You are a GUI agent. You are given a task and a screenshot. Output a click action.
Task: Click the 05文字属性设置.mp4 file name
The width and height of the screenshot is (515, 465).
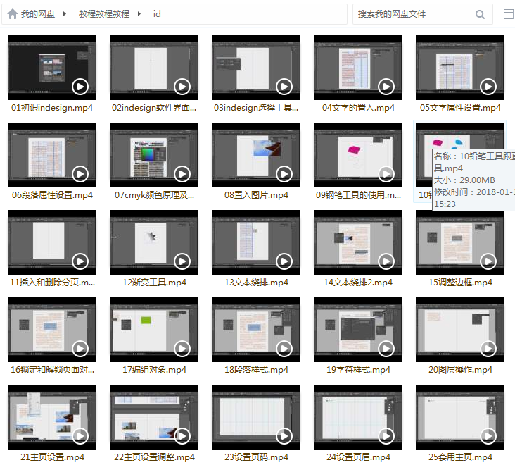tap(460, 108)
